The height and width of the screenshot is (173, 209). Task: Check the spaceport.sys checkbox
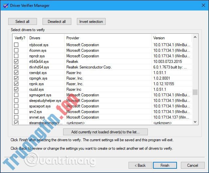pyautogui.click(x=16, y=106)
